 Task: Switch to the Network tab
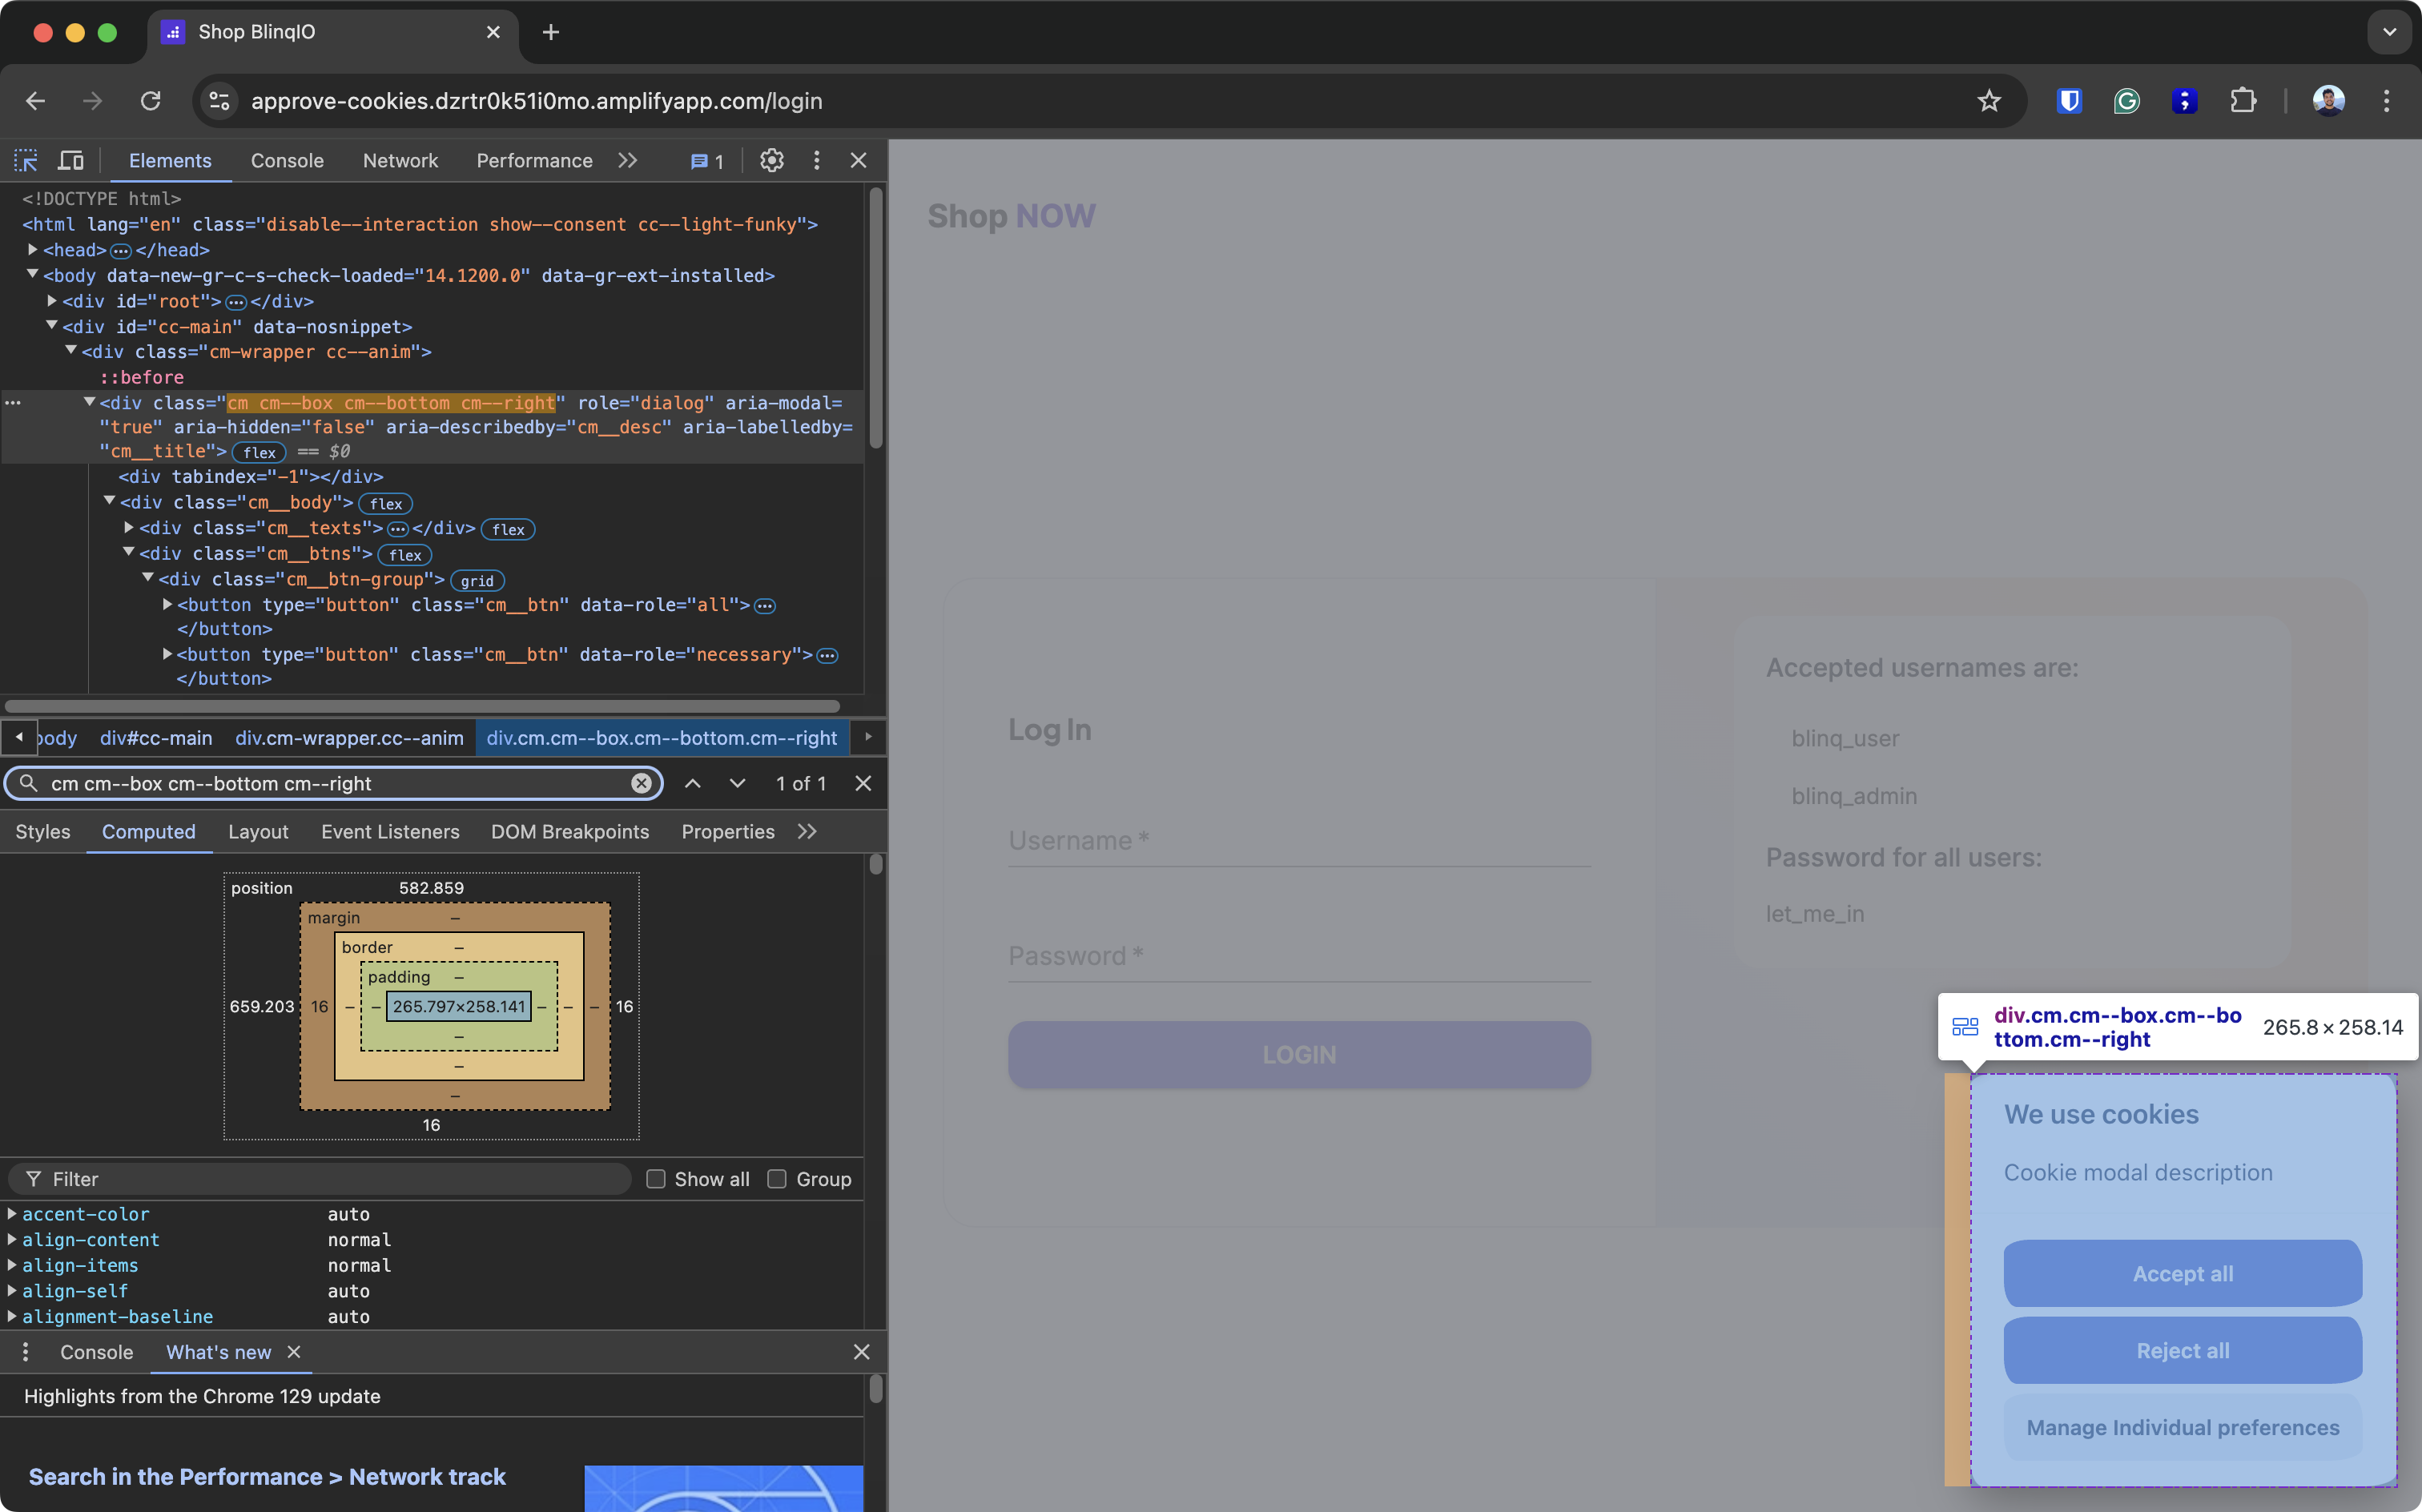400,160
